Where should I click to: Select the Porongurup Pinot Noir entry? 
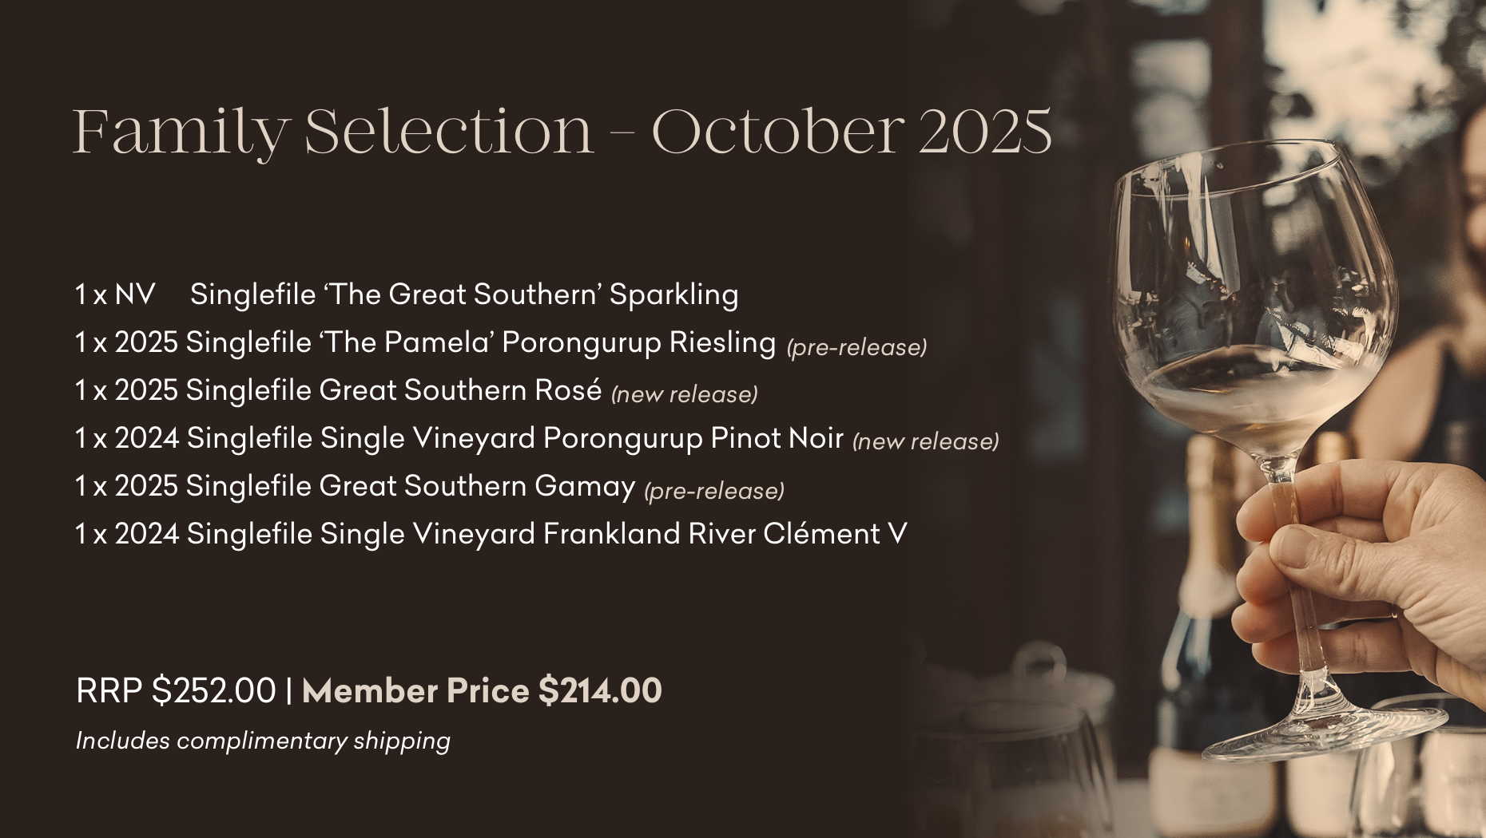(515, 438)
